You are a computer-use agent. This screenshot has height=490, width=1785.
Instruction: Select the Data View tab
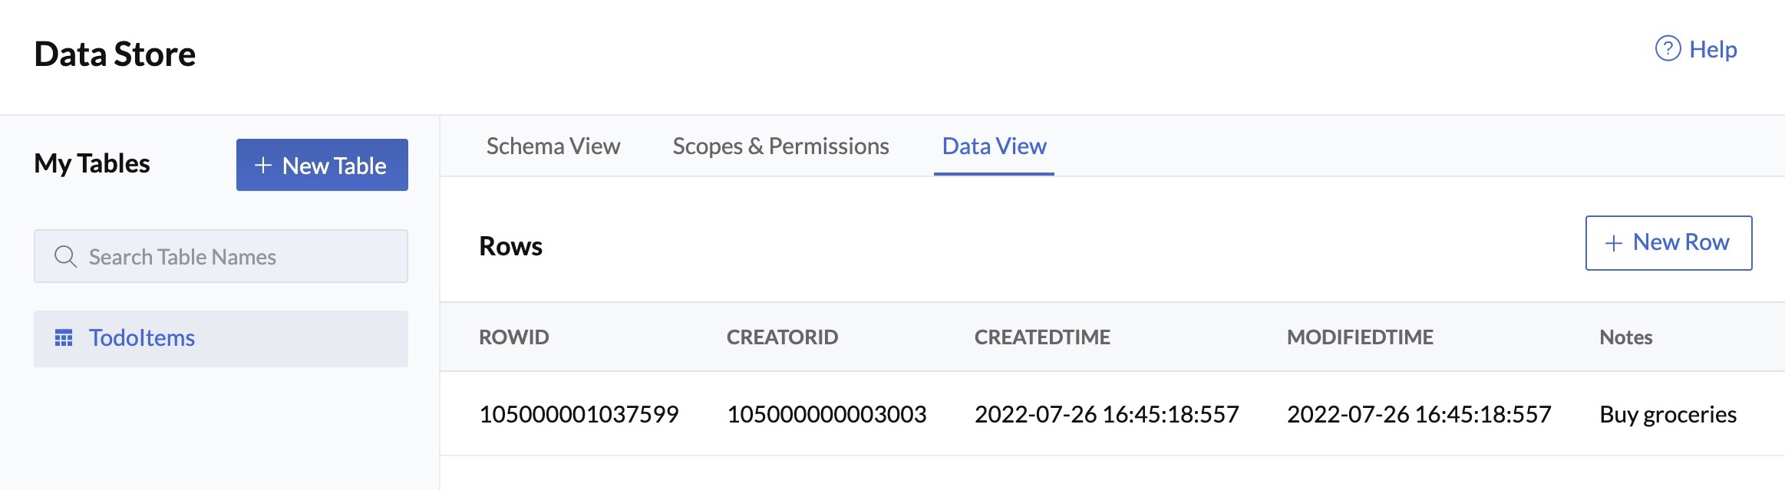tap(994, 146)
